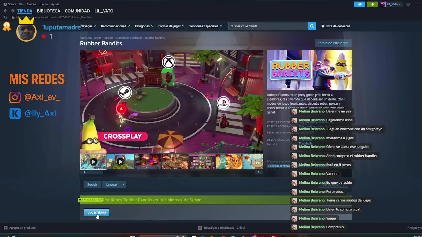Click the Rubber Bandits page title
Screen dimensions: 422x237
[x=101, y=43]
